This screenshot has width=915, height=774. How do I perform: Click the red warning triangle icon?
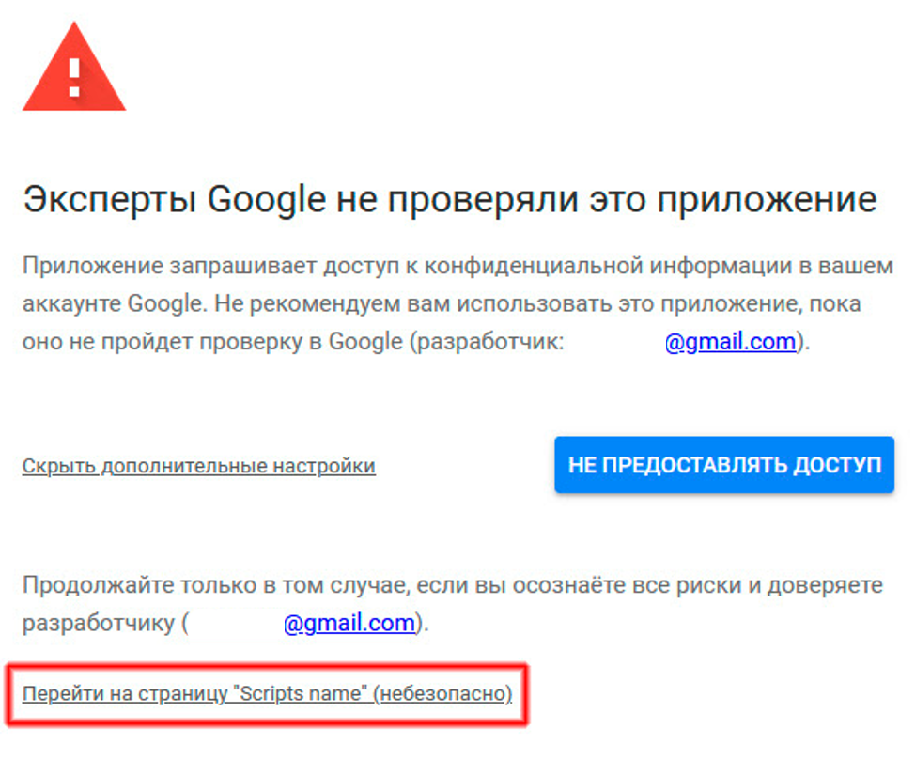tap(74, 67)
